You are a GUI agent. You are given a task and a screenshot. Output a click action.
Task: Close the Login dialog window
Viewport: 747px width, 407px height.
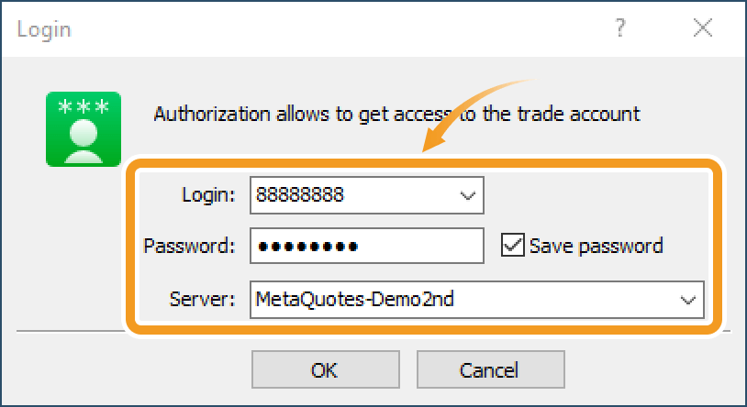[x=703, y=28]
